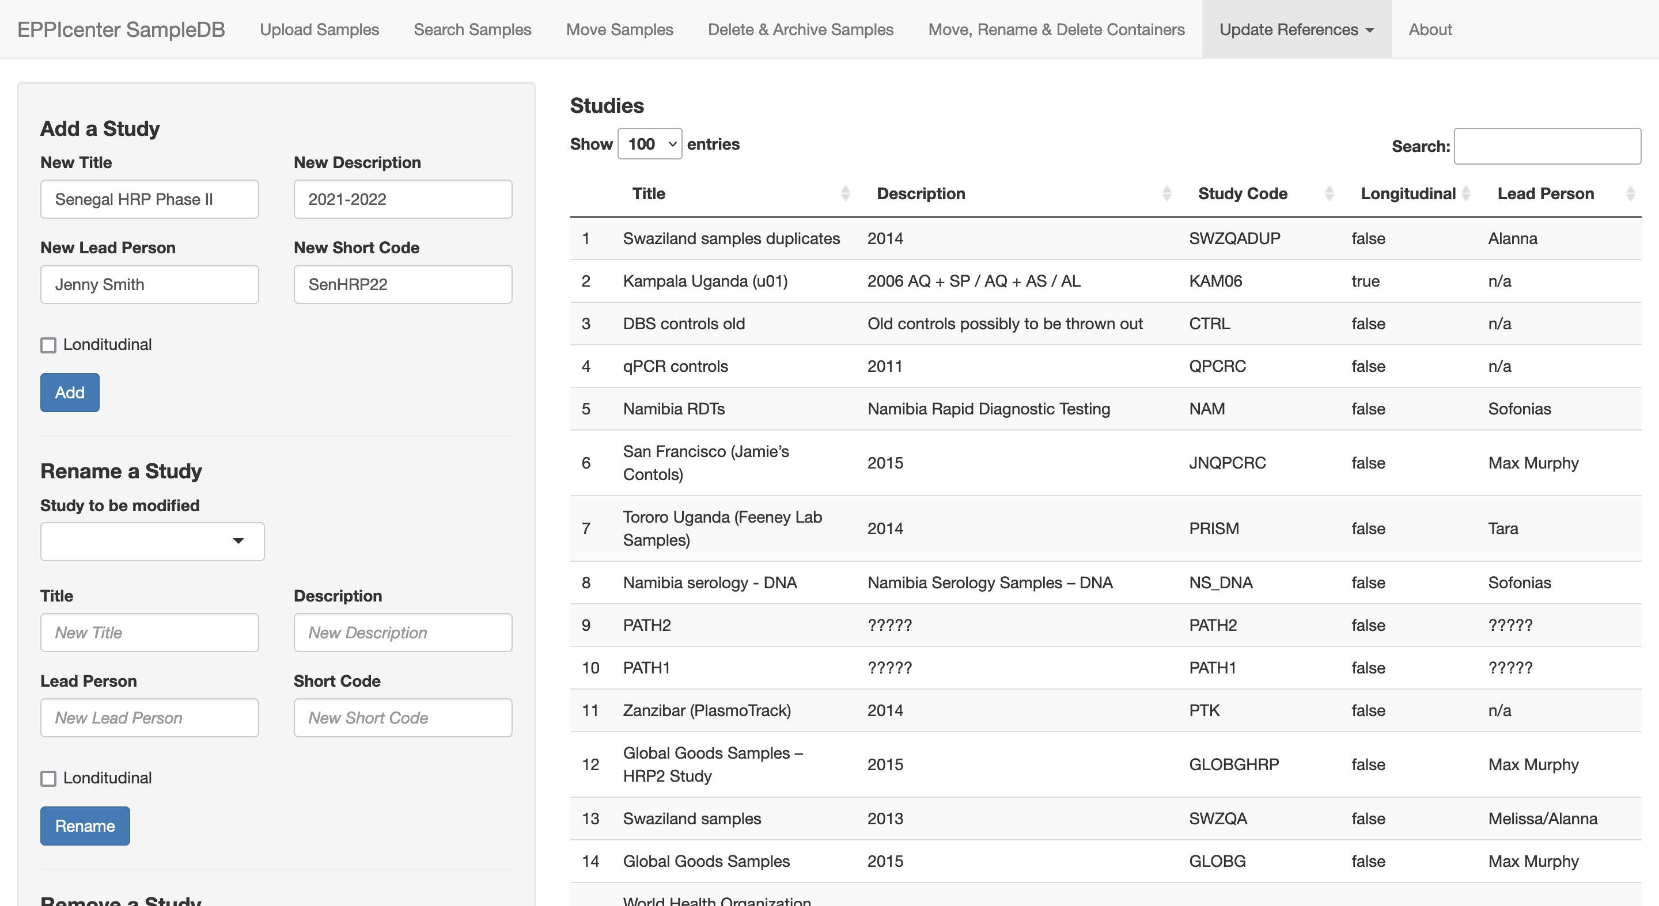The width and height of the screenshot is (1659, 906).
Task: Click the Add button to create study
Action: pyautogui.click(x=70, y=393)
